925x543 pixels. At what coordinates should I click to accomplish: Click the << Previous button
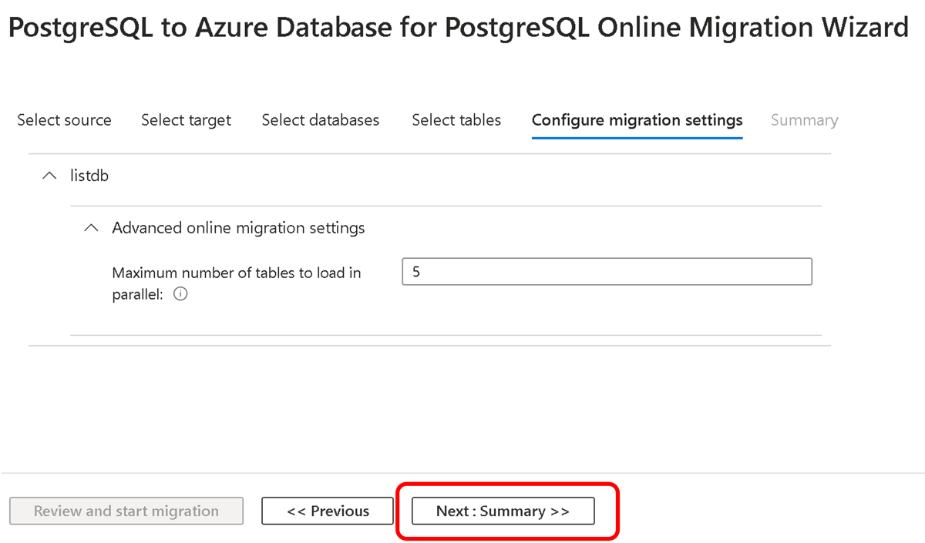click(328, 511)
